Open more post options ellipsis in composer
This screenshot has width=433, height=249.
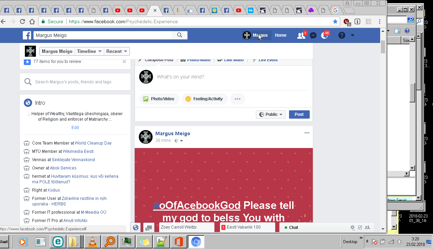[238, 99]
